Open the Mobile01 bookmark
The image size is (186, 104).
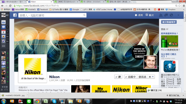click(x=31, y=10)
